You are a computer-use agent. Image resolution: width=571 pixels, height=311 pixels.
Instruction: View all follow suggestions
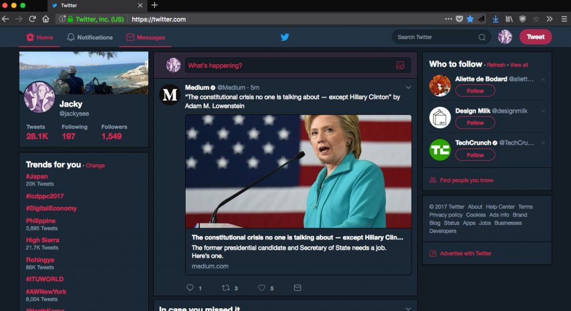tap(519, 65)
